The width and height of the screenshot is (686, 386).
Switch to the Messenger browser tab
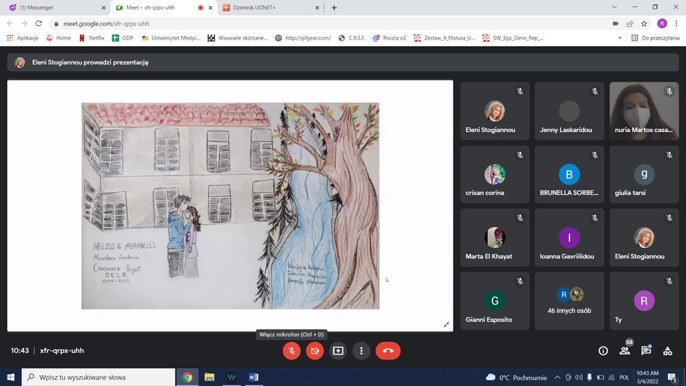56,7
